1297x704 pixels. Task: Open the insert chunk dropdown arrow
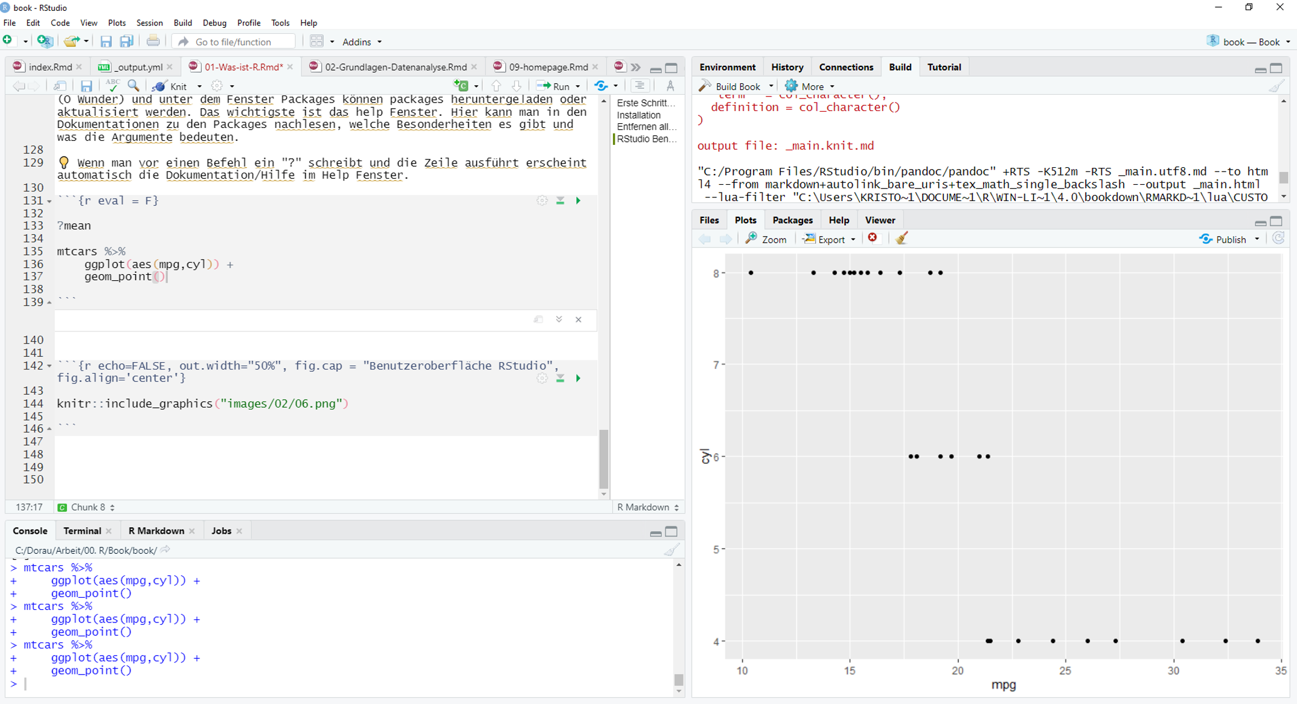[476, 86]
